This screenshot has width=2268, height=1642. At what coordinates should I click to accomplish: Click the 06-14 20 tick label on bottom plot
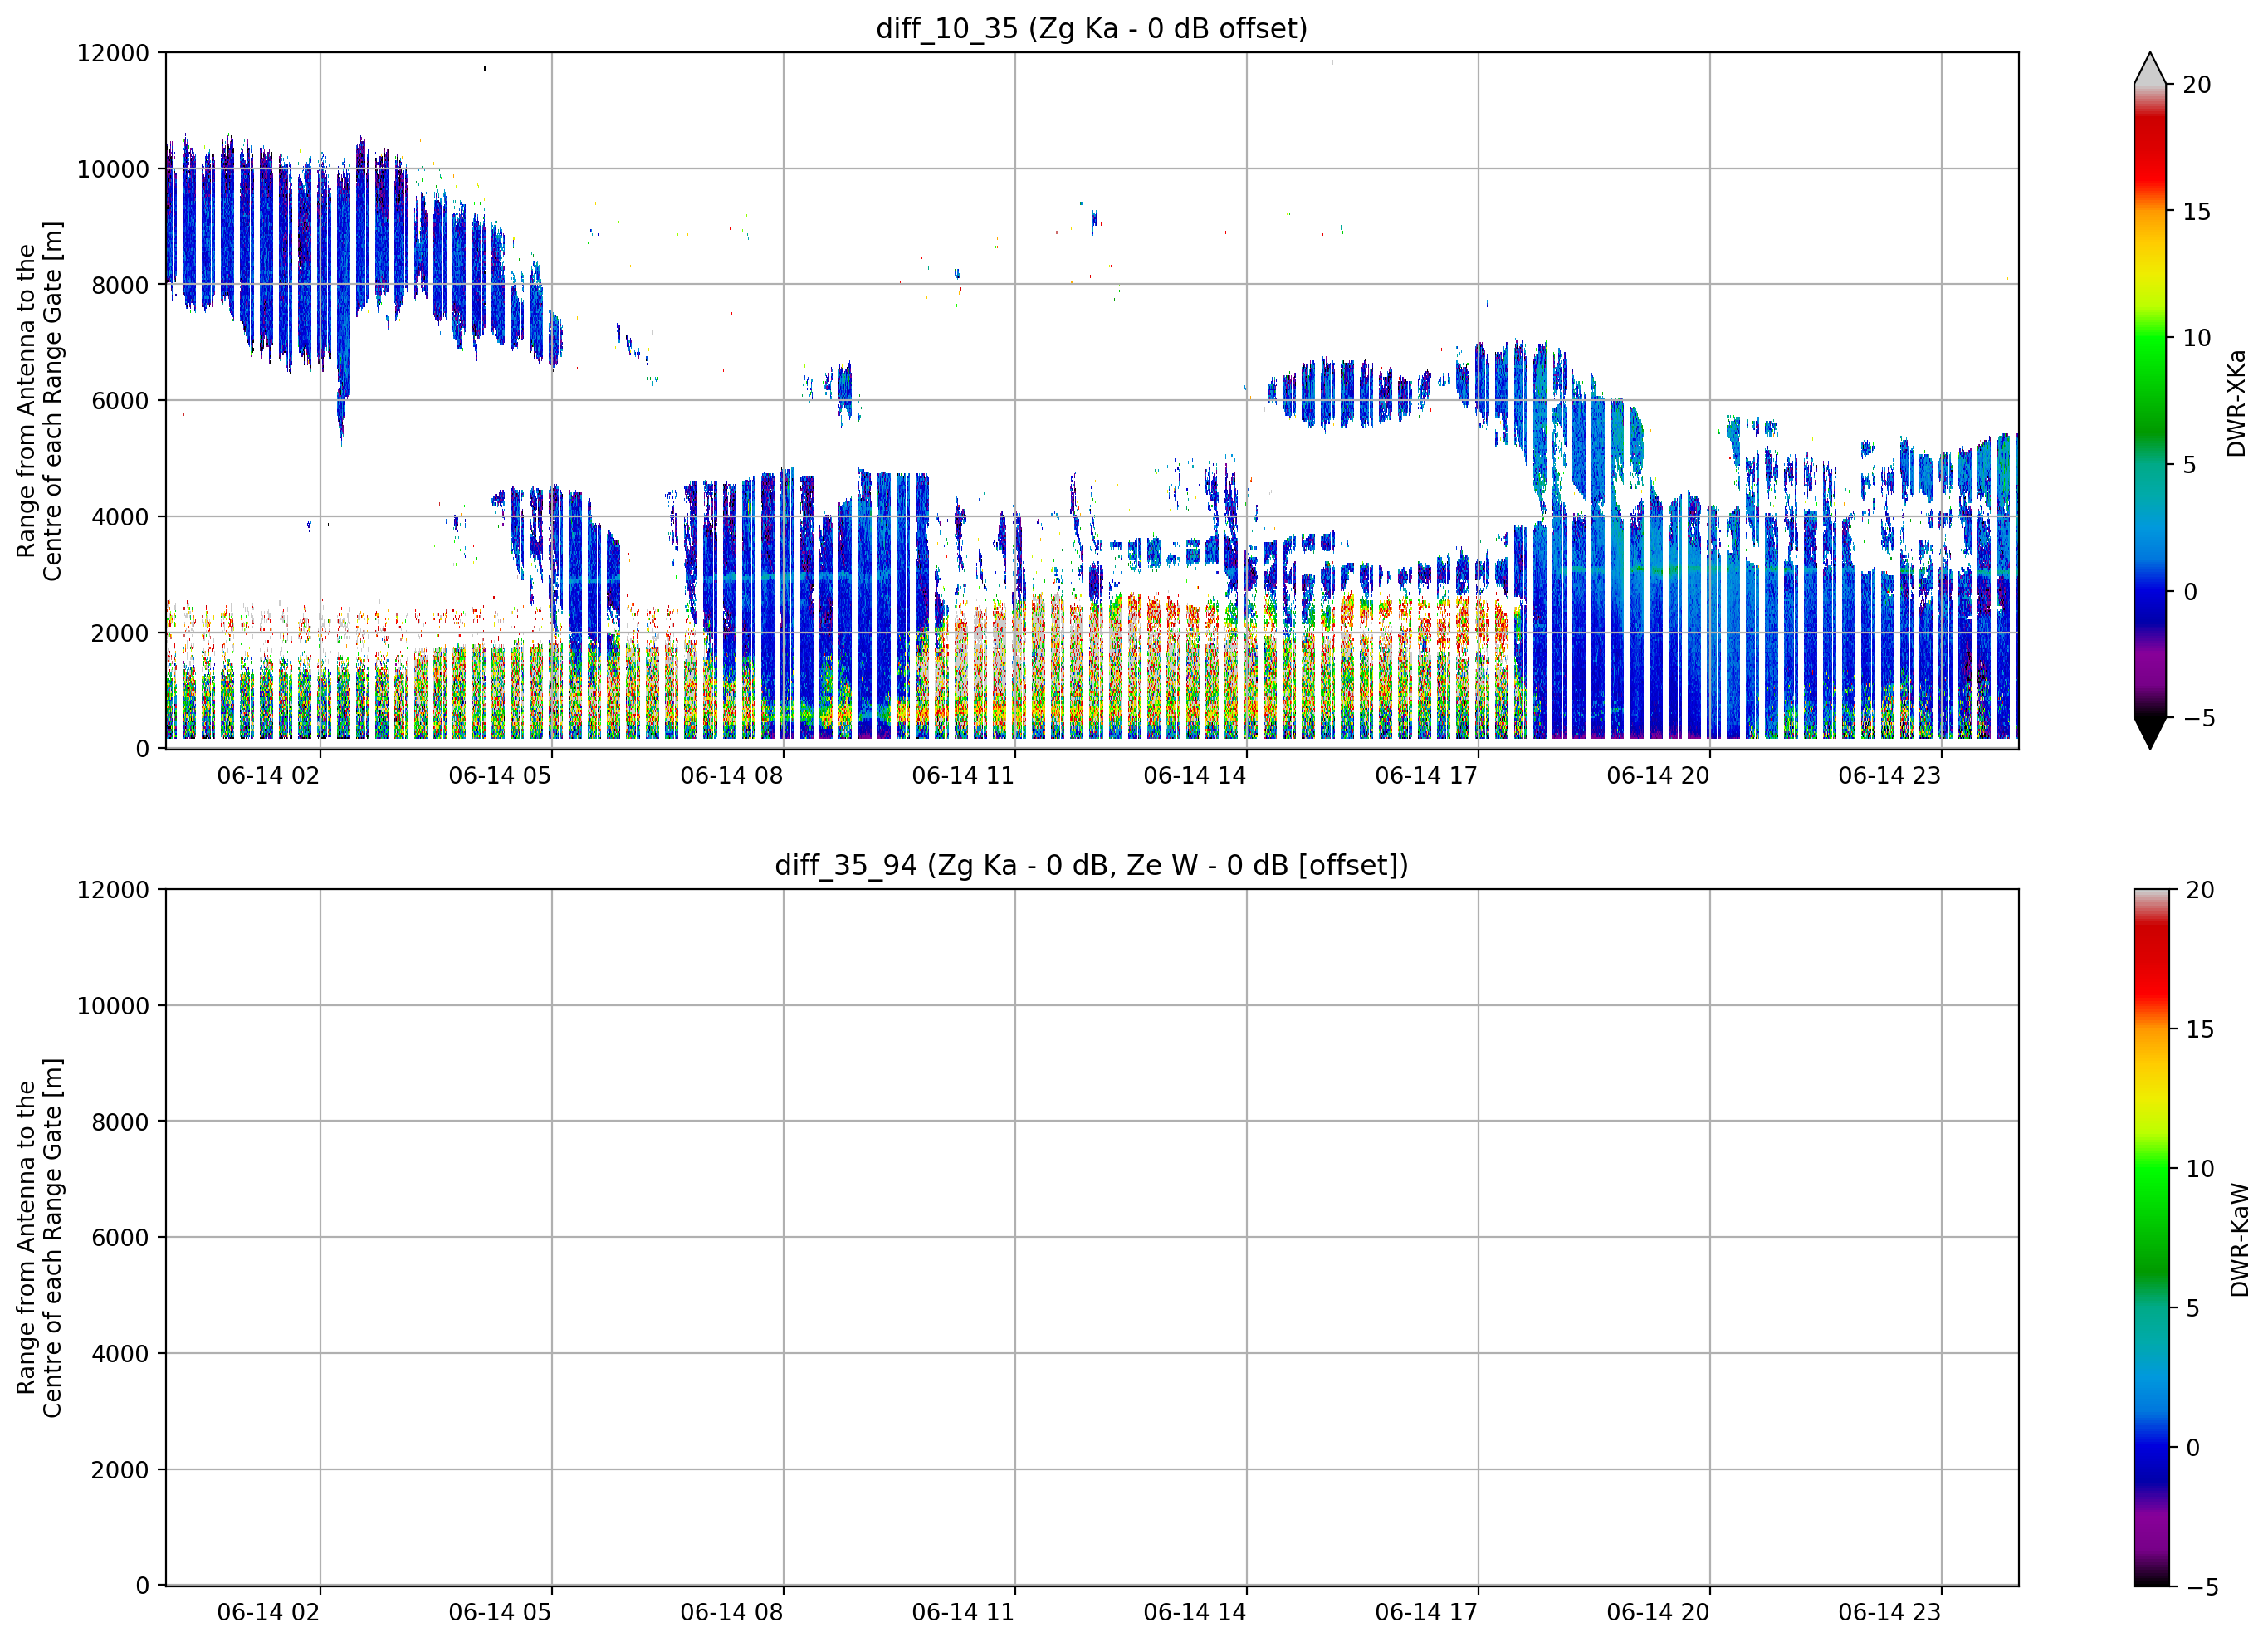click(x=1658, y=1612)
